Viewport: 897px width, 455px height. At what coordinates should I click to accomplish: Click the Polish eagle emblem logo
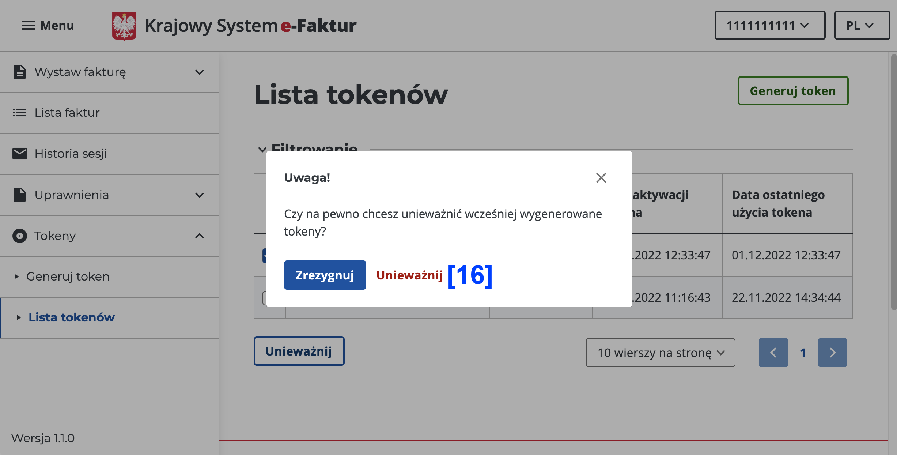click(124, 26)
